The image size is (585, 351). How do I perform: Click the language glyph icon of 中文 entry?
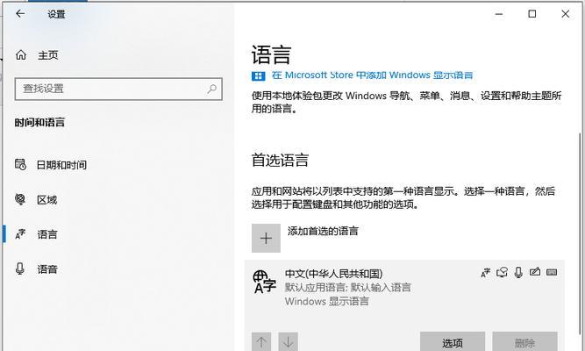(264, 282)
